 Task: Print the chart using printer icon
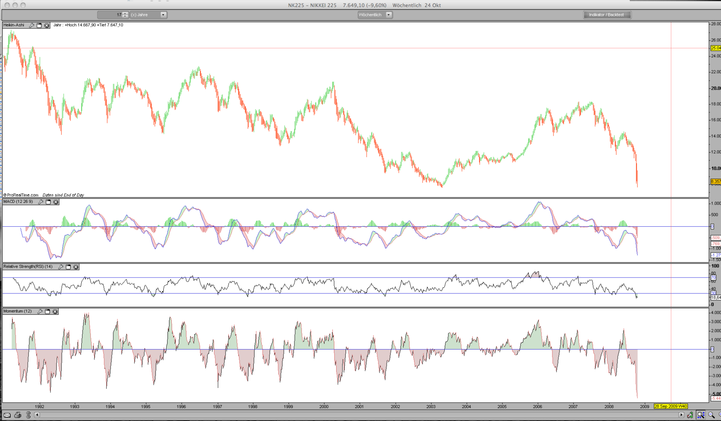(x=17, y=415)
